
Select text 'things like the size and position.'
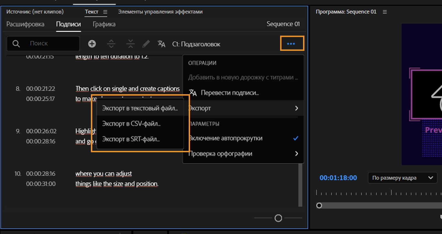coord(117,184)
